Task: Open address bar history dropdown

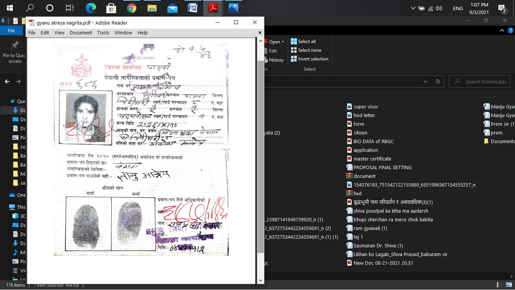Action: point(426,82)
